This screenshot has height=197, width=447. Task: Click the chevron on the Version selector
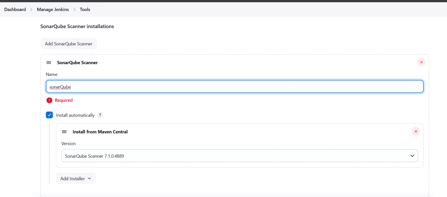pos(412,156)
